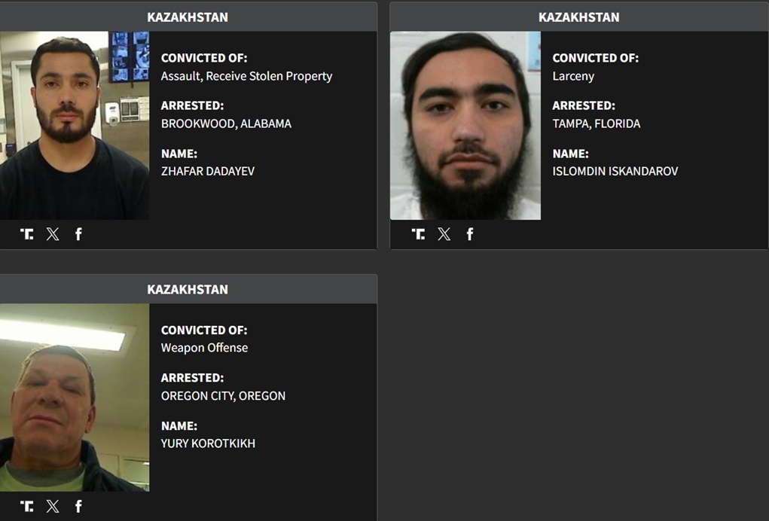Share Zhafar Dadayev card on Truth Social
The image size is (769, 521).
(x=27, y=234)
